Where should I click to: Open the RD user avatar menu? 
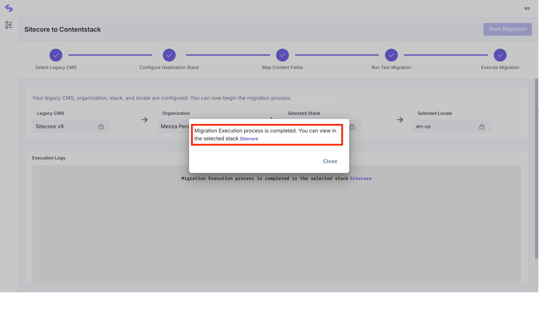527,9
